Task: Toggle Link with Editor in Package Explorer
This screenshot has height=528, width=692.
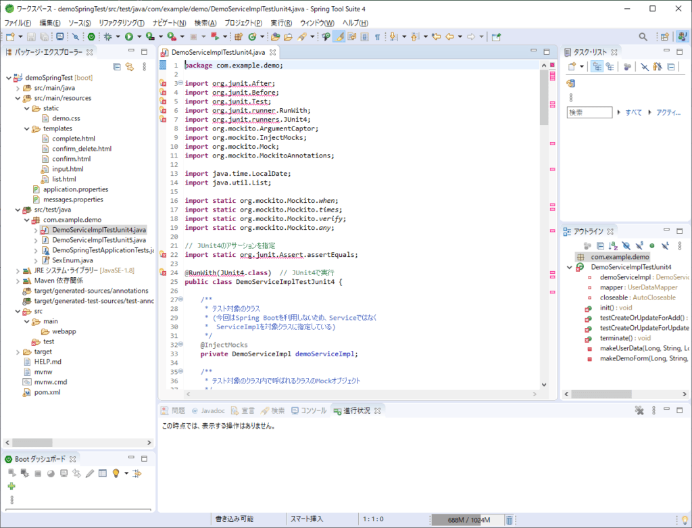Action: tap(130, 65)
